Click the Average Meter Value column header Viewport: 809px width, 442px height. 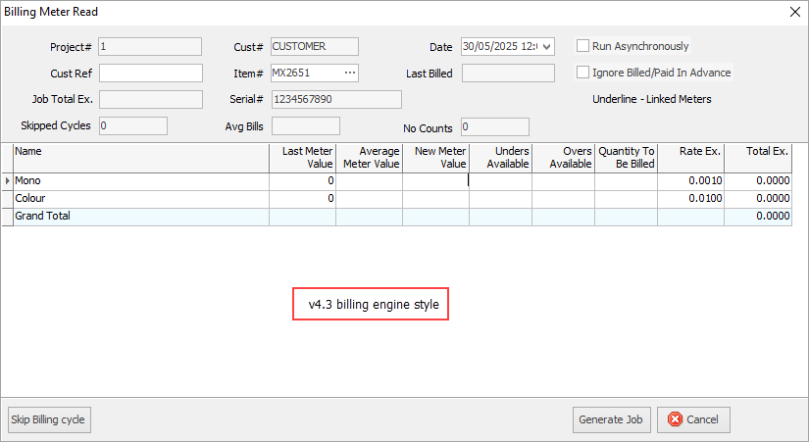point(370,158)
